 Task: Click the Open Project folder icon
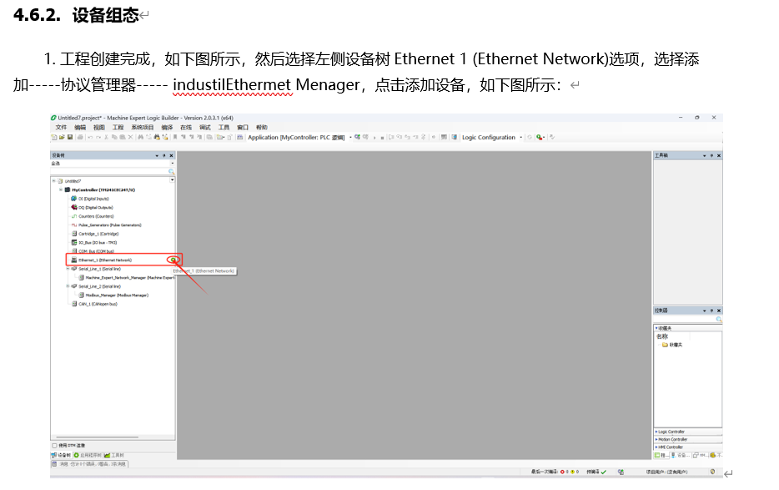(x=62, y=137)
